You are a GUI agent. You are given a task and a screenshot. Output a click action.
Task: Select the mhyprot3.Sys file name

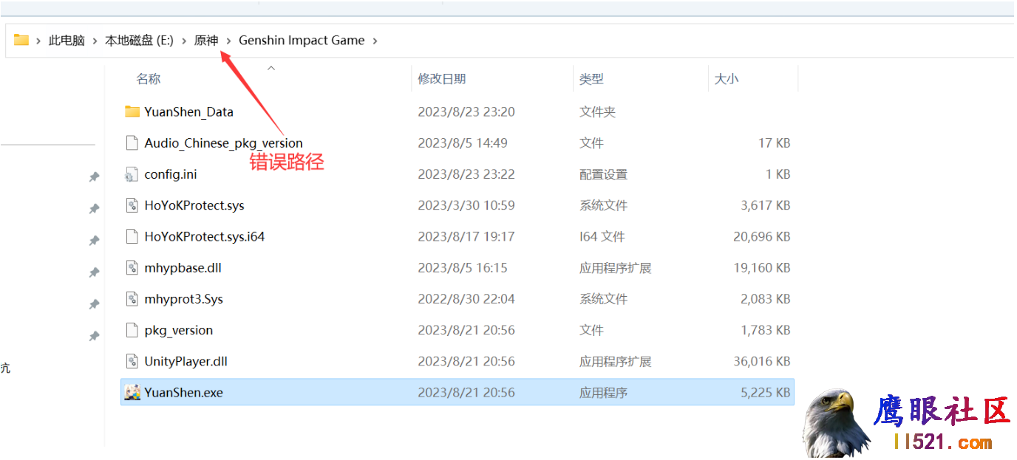[184, 299]
